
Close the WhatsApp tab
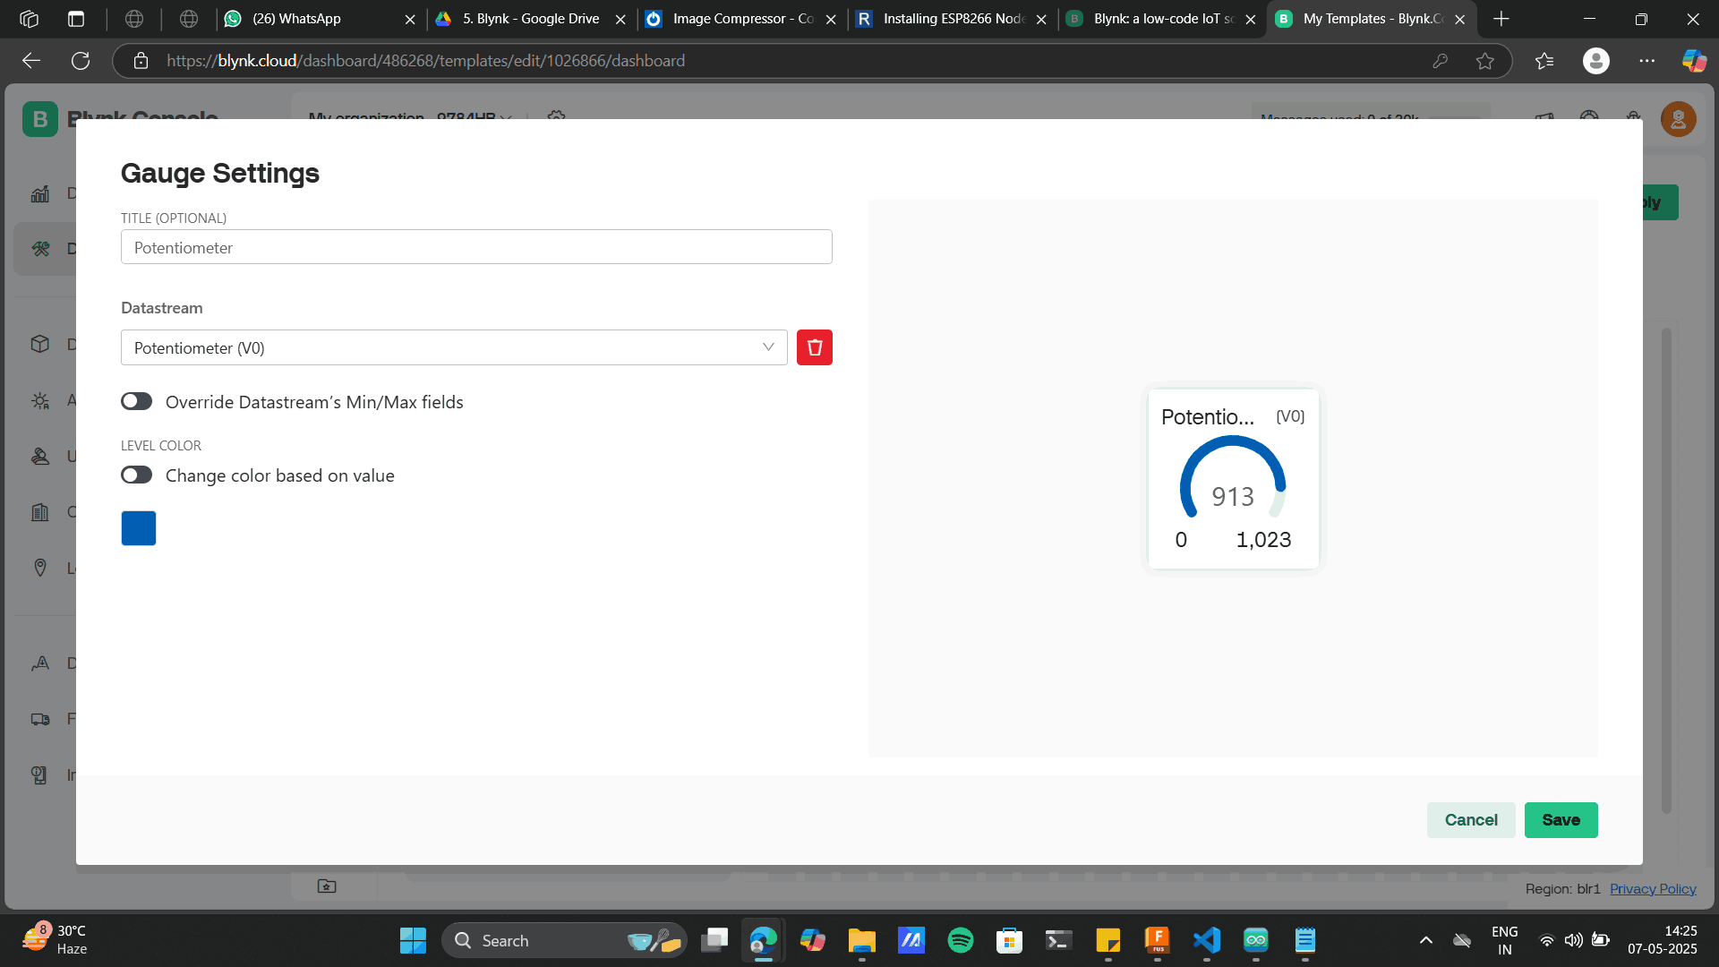coord(410,19)
